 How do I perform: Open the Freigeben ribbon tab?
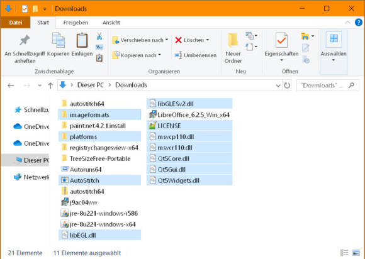coord(76,23)
